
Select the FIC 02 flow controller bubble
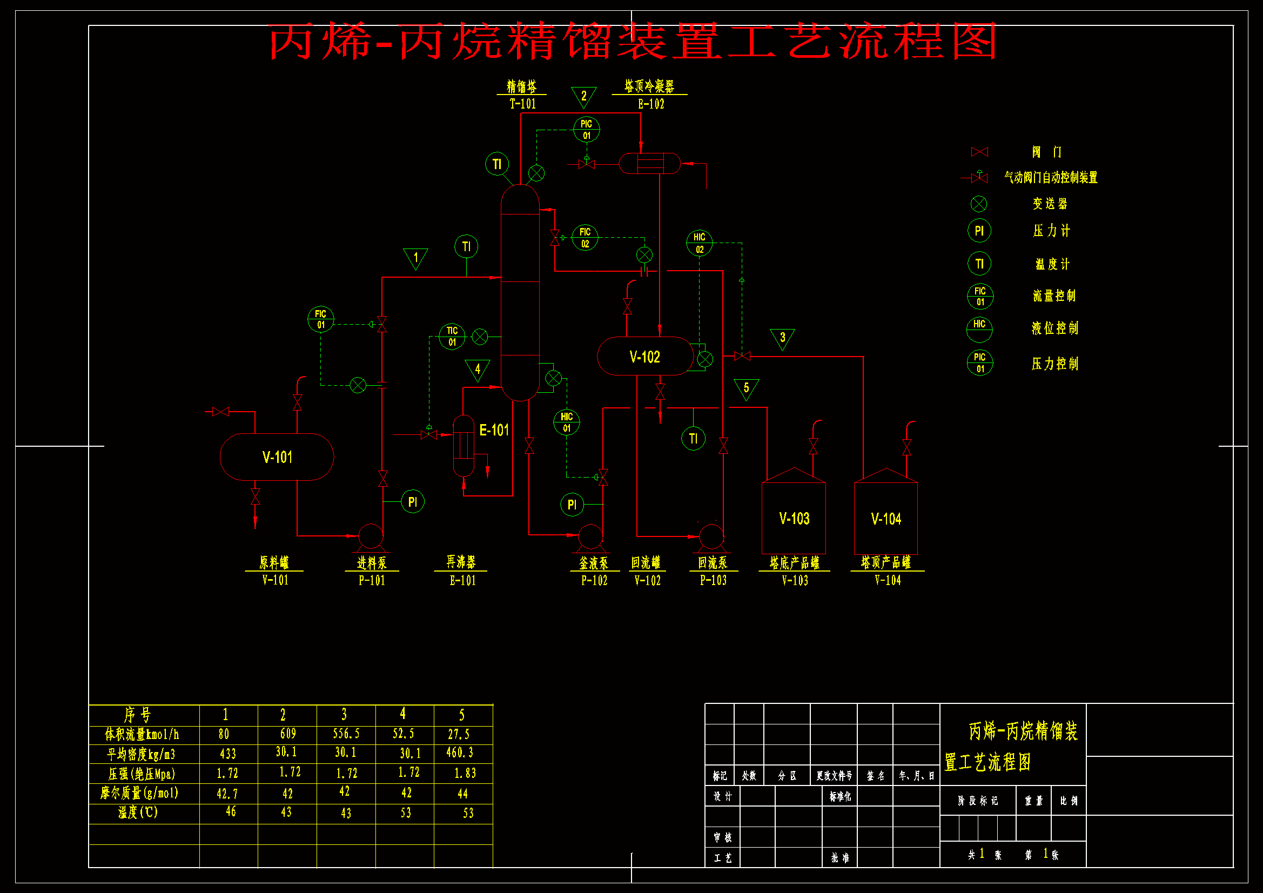585,238
